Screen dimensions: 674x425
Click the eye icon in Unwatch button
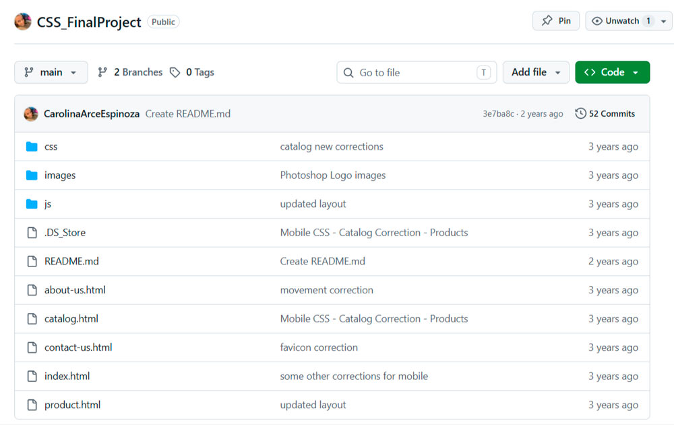pos(596,21)
